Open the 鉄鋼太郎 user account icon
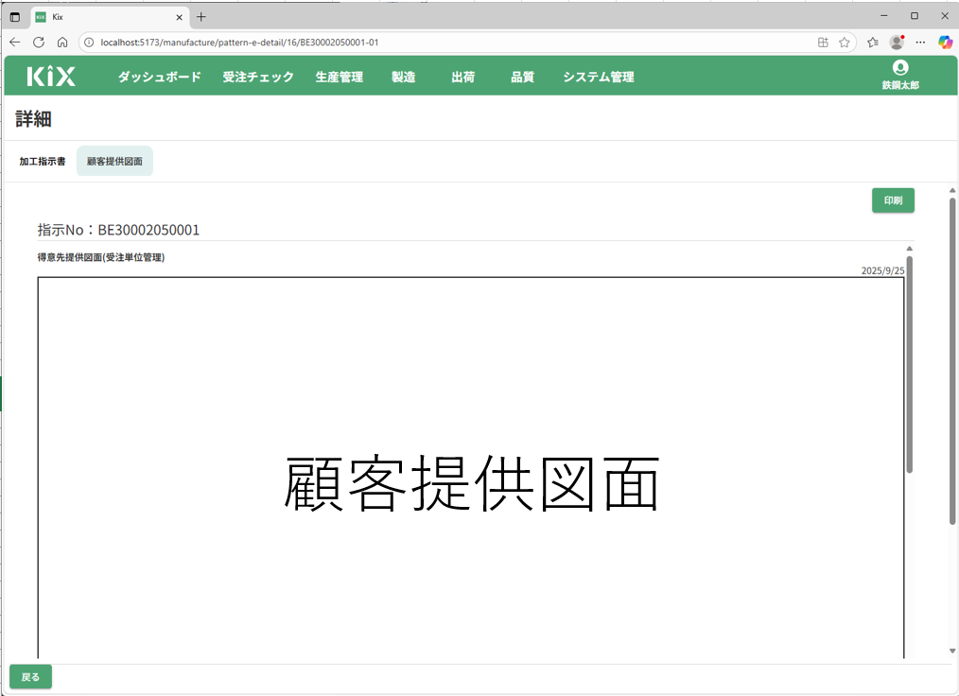Viewport: 959px width, 696px height. [x=899, y=68]
